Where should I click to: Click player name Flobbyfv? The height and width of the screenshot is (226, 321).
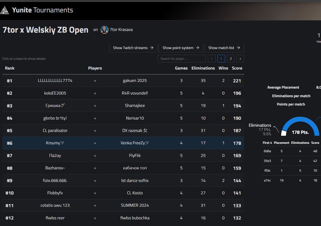tap(55, 193)
